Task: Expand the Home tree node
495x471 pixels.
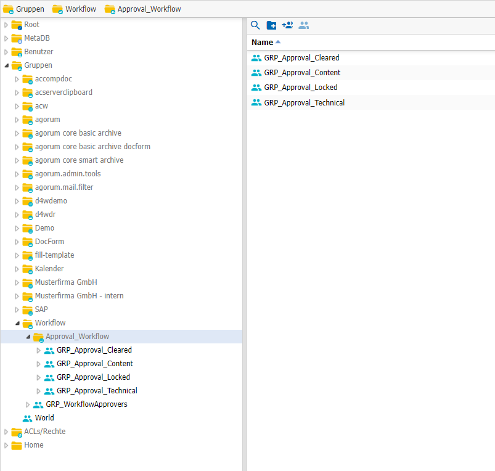Action: click(x=6, y=446)
